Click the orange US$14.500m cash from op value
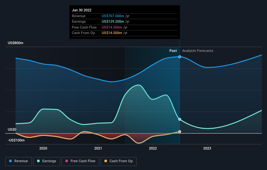The height and width of the screenshot is (170, 267). [x=112, y=33]
